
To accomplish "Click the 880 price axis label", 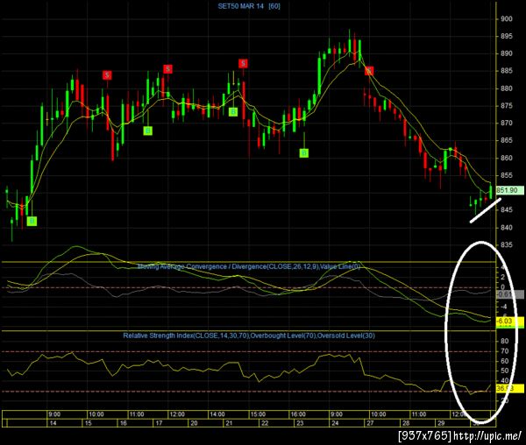I will (x=507, y=88).
